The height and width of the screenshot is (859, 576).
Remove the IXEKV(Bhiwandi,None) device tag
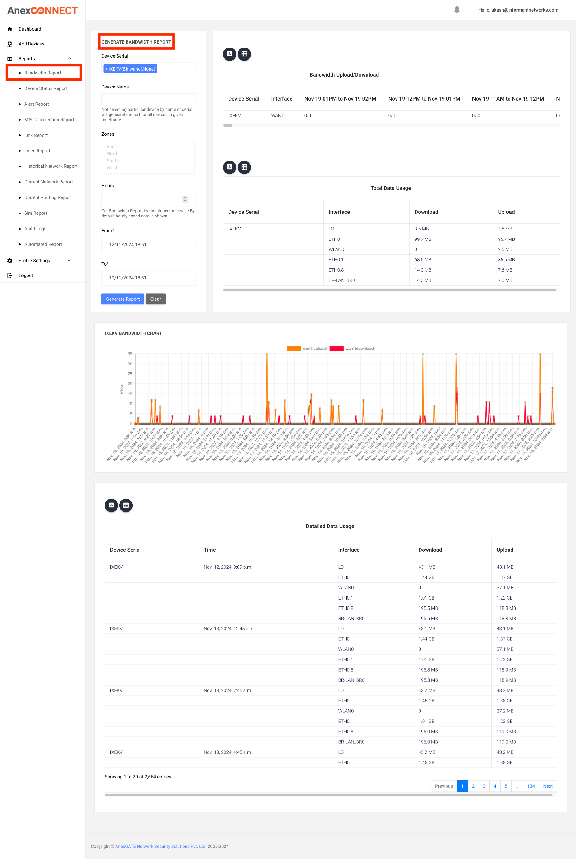107,69
